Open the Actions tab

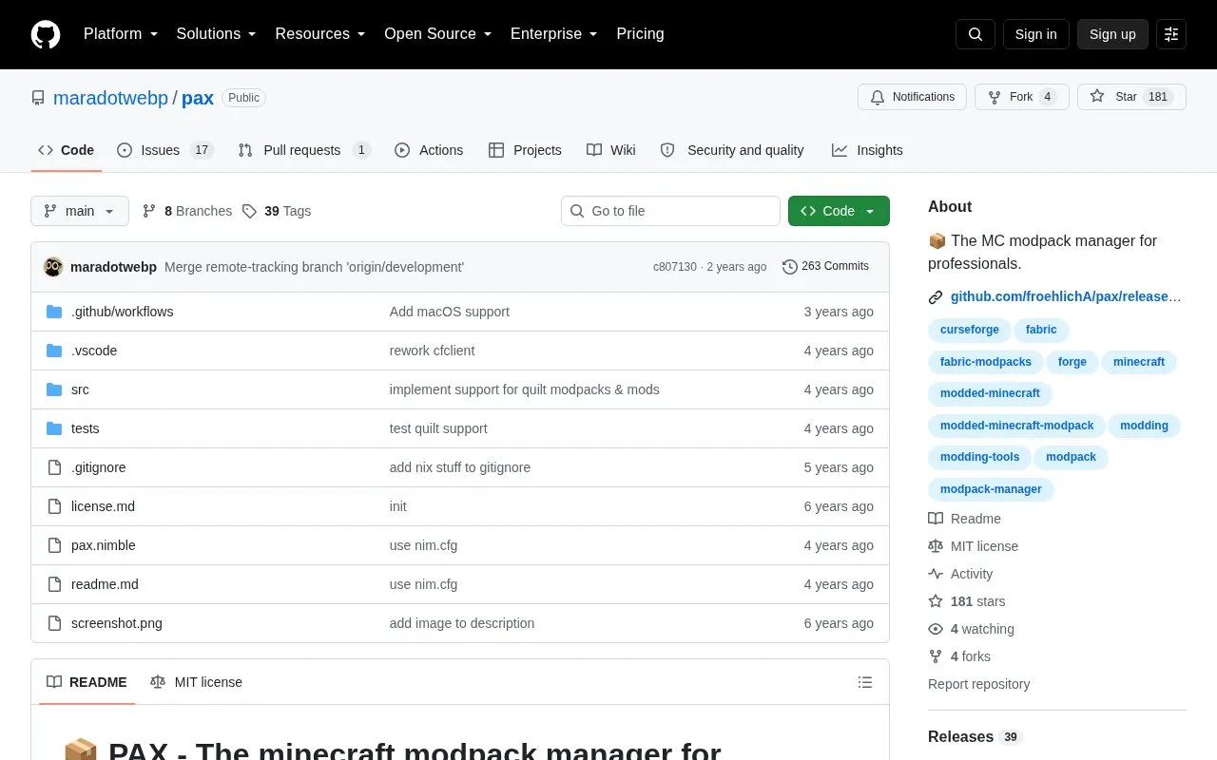[x=429, y=150]
